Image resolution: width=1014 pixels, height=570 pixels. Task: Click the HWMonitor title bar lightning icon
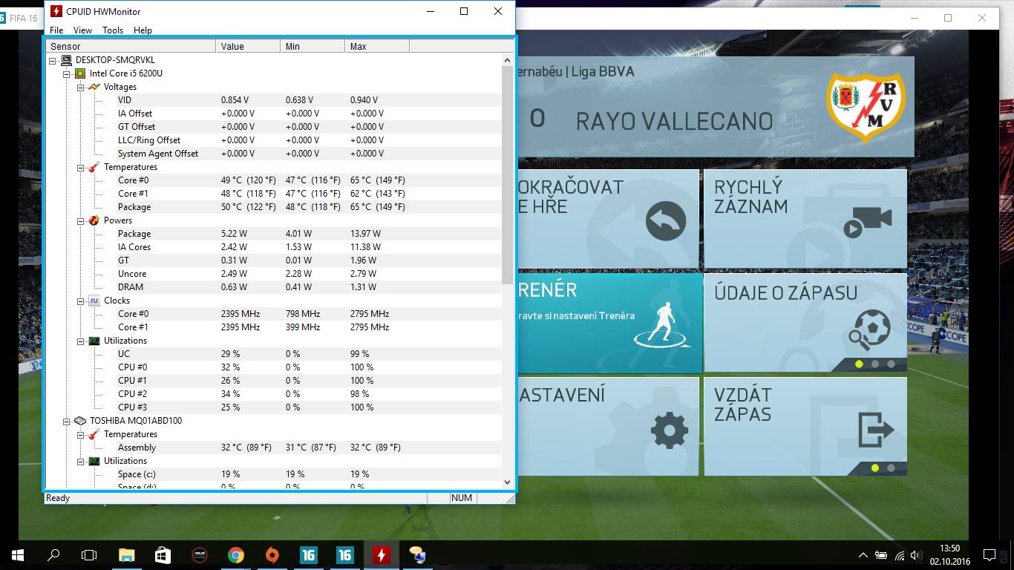pyautogui.click(x=56, y=11)
